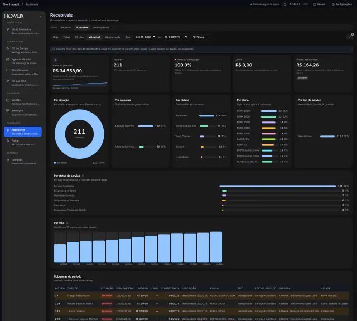Click the lightbulb insights icon with badge

[350, 37]
